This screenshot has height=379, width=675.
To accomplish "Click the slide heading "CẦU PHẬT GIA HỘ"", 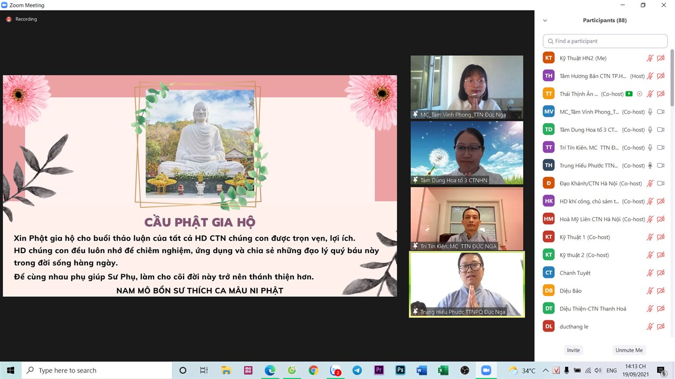I will [x=200, y=222].
